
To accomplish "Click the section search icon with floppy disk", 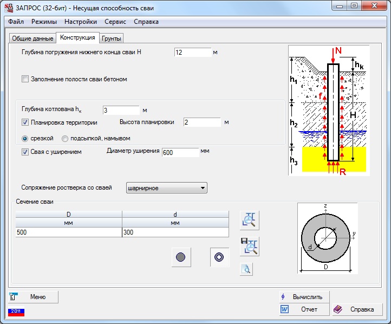I will click(x=250, y=247).
